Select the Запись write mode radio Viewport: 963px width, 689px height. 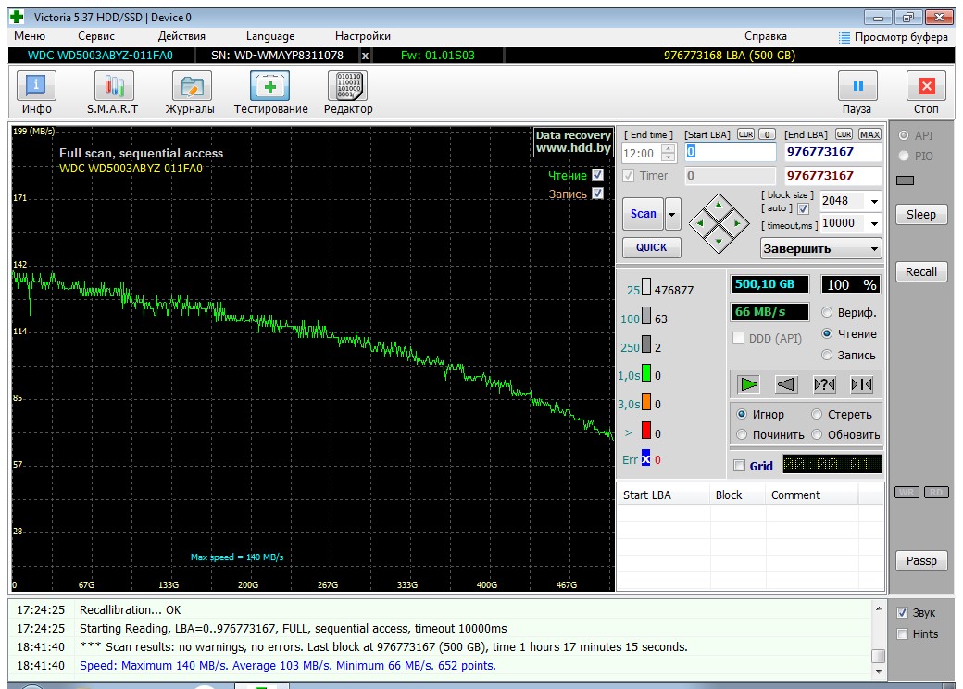click(x=827, y=355)
